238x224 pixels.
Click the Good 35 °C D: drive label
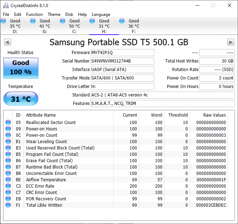[15, 26]
